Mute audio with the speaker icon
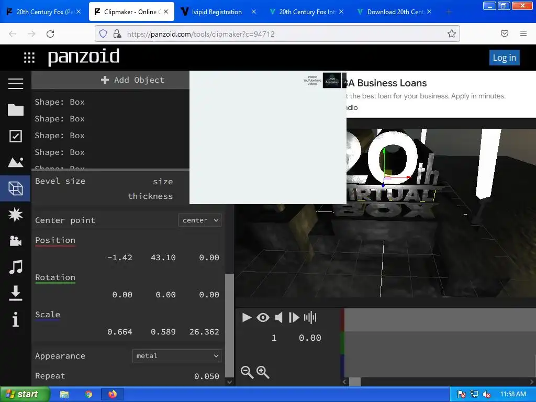Image resolution: width=536 pixels, height=402 pixels. point(279,318)
